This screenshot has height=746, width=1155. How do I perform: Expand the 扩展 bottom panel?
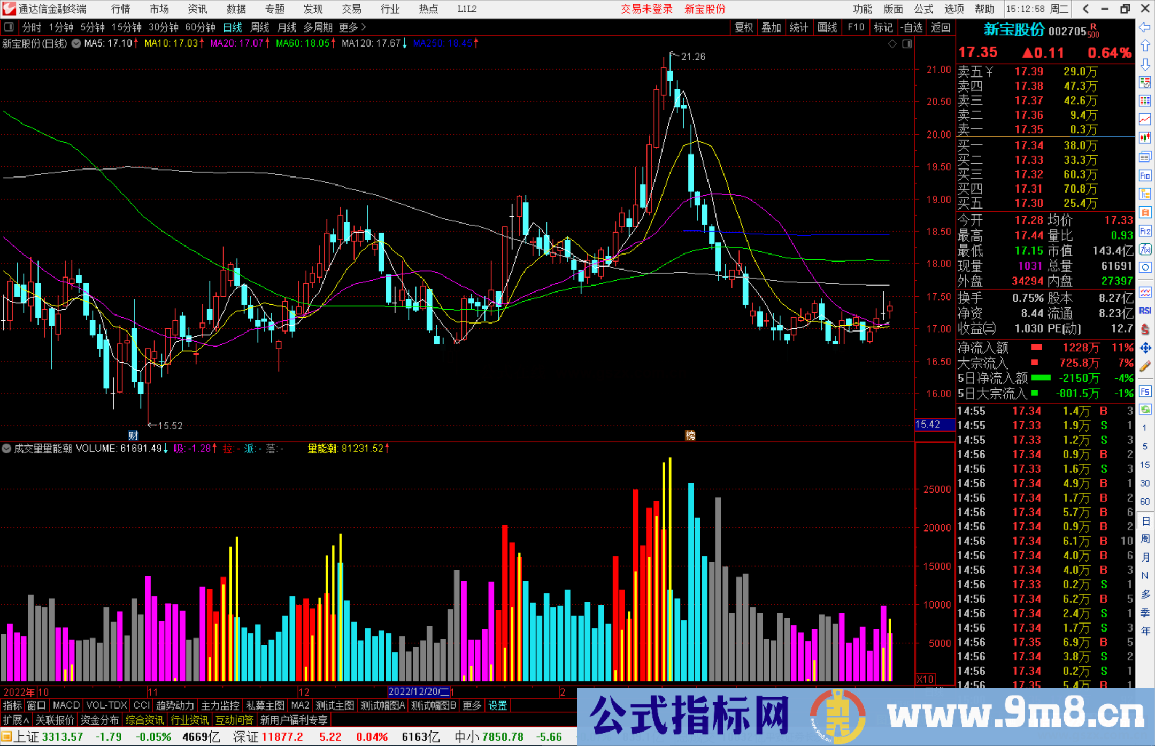point(16,720)
